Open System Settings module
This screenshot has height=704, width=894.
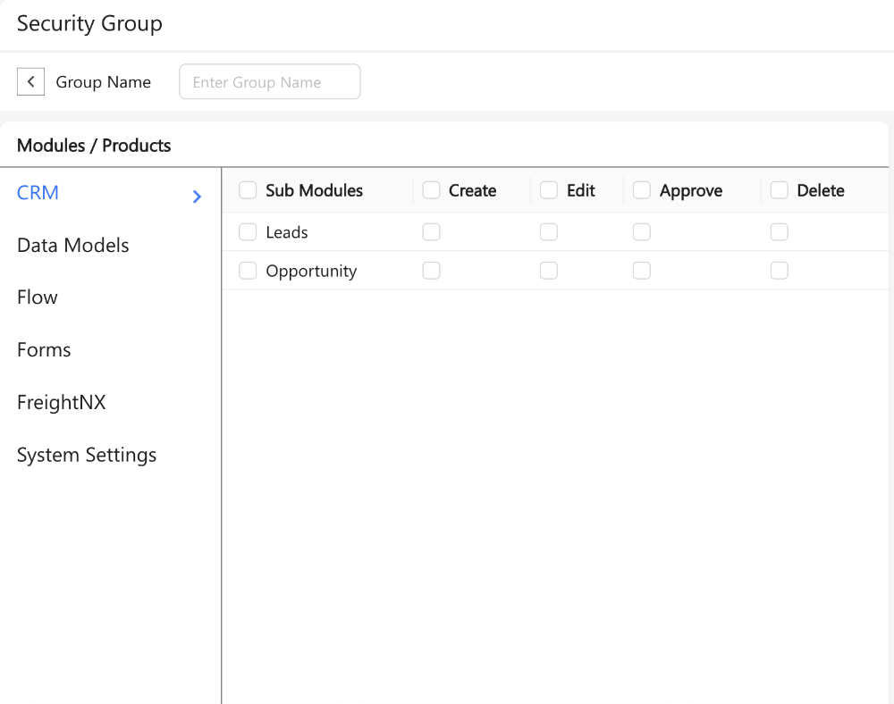click(87, 455)
